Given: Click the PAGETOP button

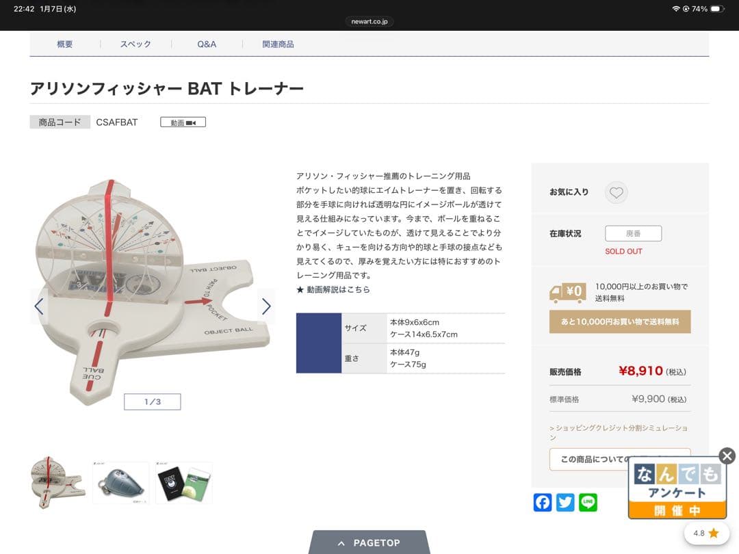Looking at the screenshot, I should point(369,542).
